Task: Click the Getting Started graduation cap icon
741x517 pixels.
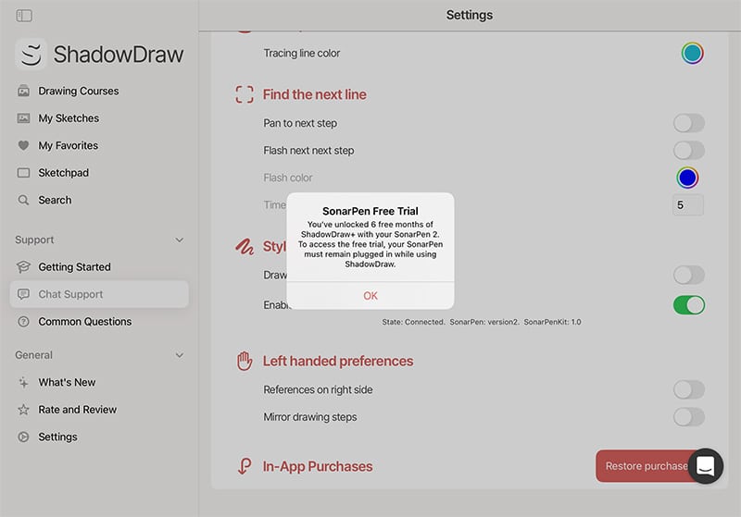Action: pyautogui.click(x=23, y=267)
